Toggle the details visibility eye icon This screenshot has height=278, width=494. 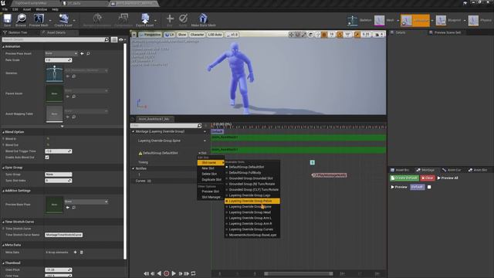120,39
